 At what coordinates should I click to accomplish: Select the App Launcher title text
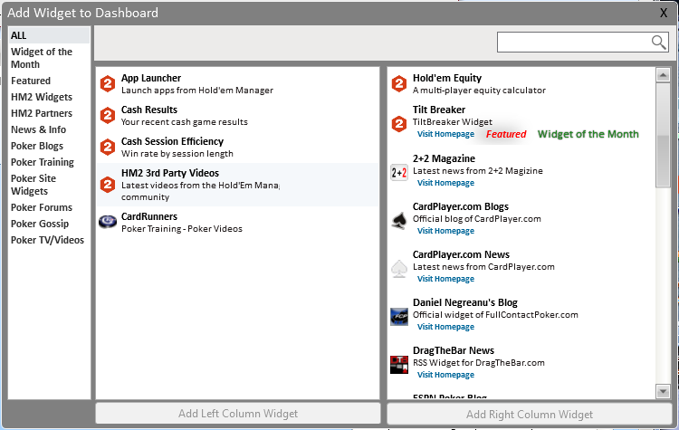pyautogui.click(x=151, y=78)
